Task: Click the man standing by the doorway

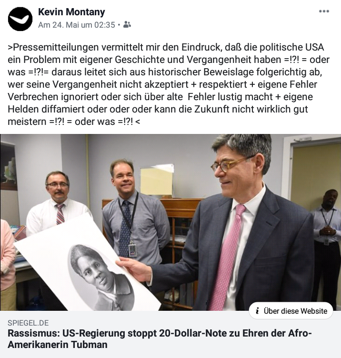Action: [x=326, y=246]
